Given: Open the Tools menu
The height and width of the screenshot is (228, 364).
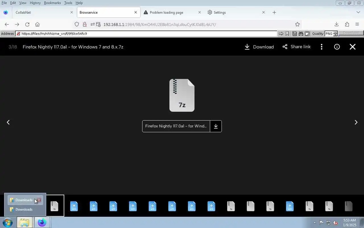Looking at the screenshot, I should pyautogui.click(x=68, y=3).
